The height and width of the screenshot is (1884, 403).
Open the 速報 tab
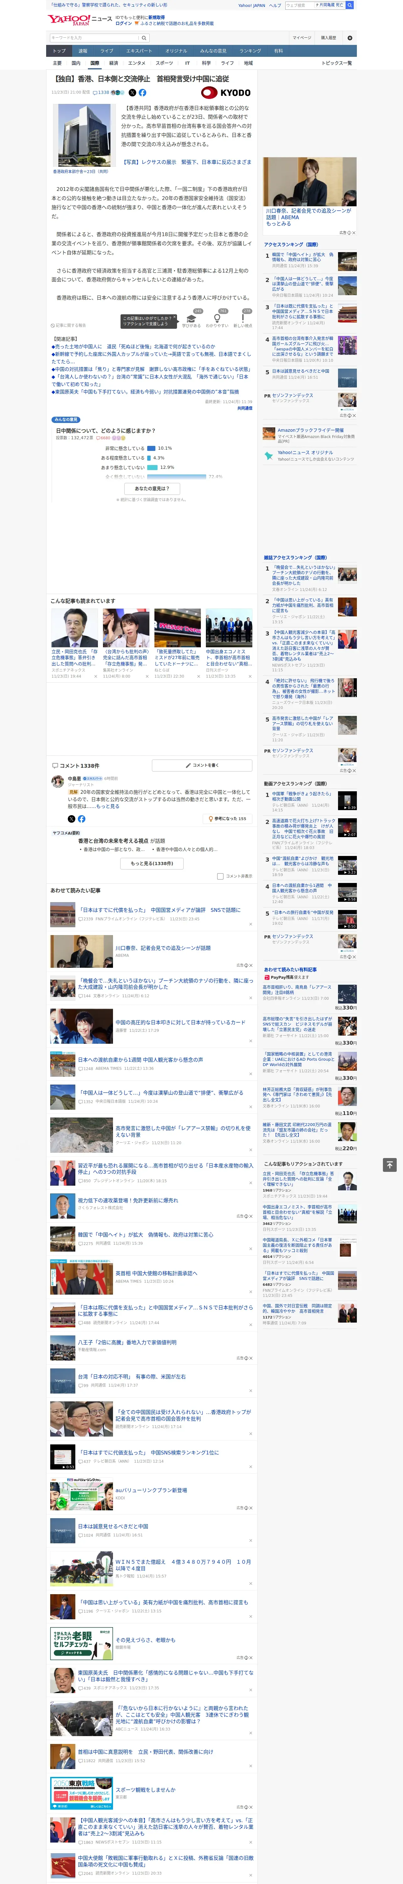pos(83,51)
